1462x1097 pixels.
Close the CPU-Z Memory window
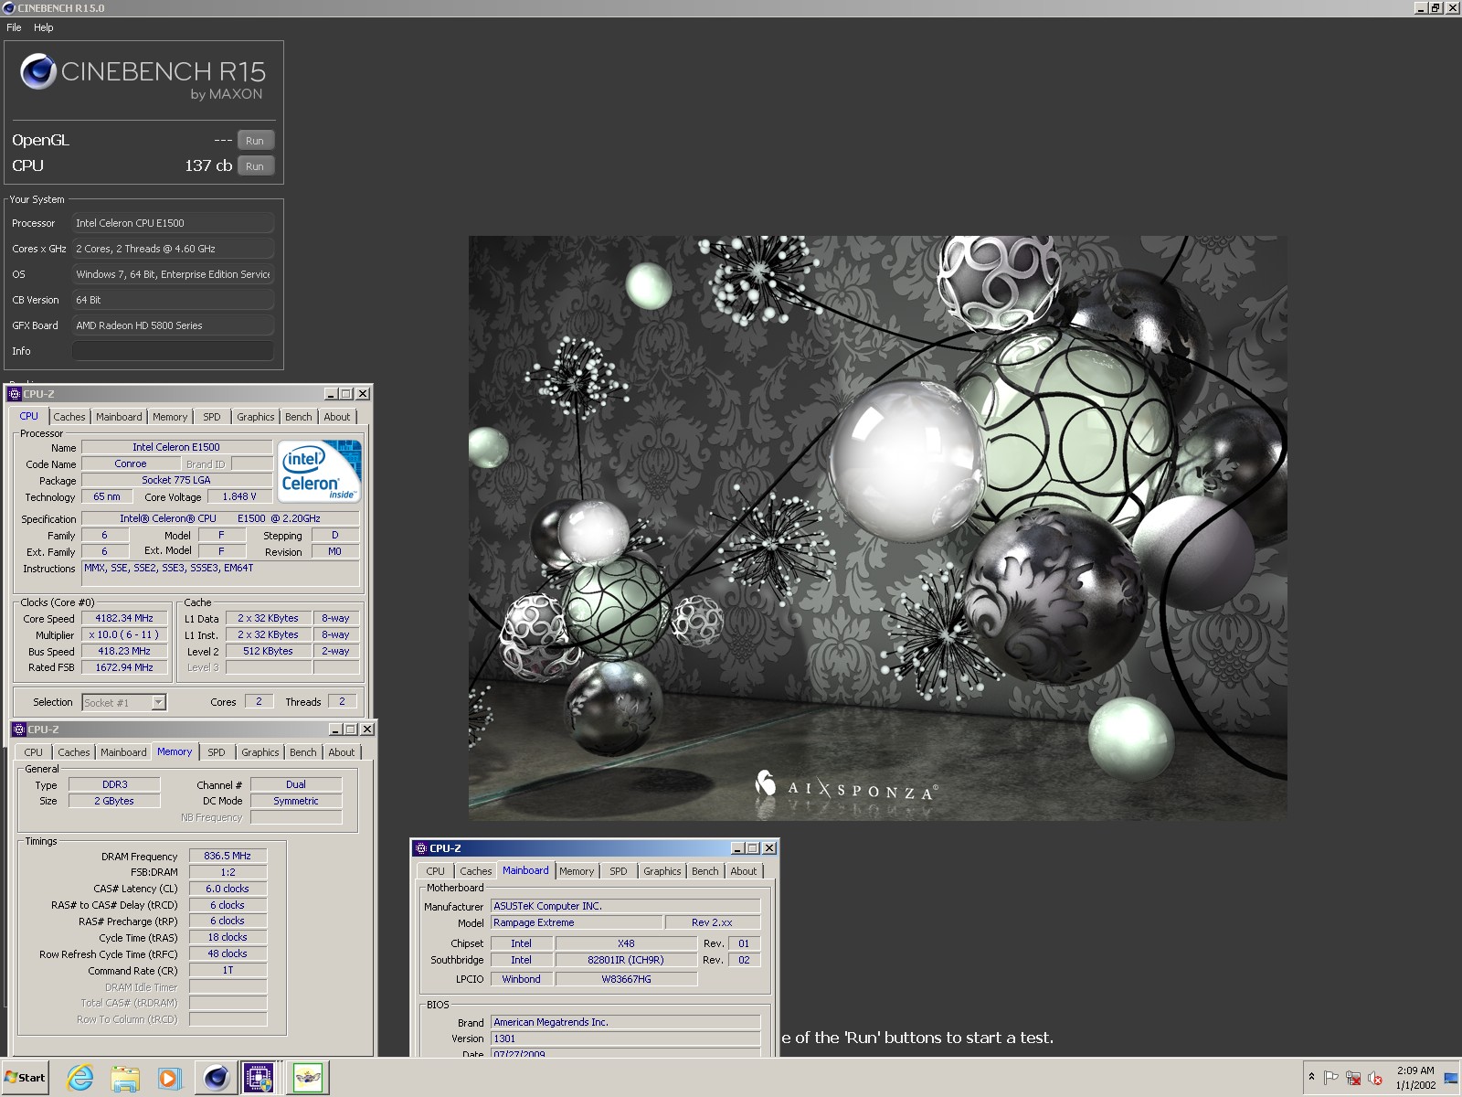click(x=367, y=729)
